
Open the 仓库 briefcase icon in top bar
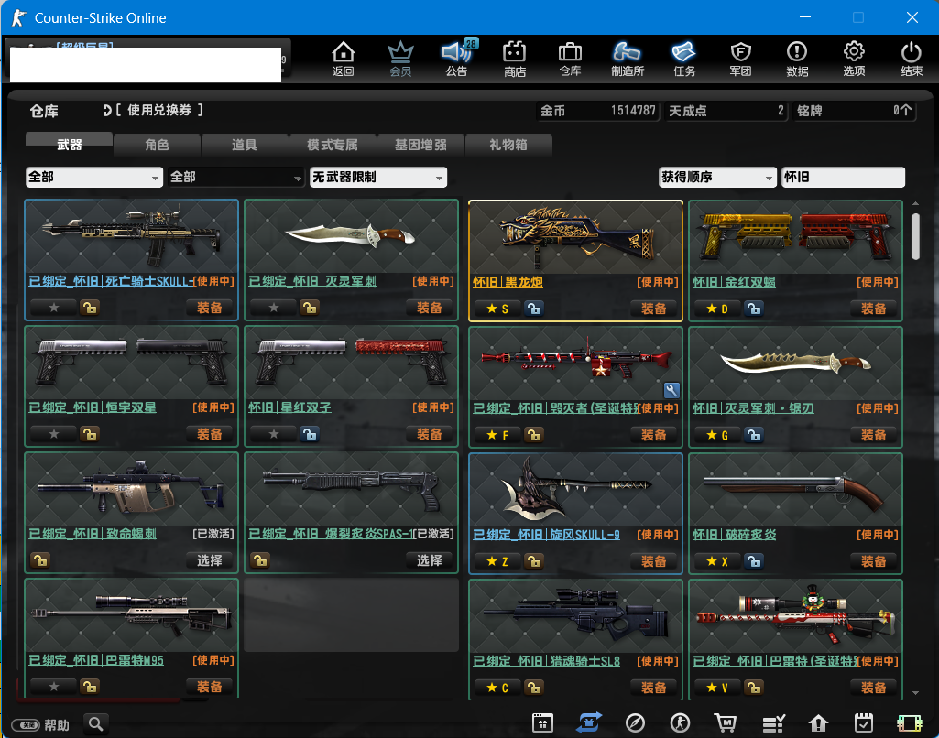(x=570, y=59)
